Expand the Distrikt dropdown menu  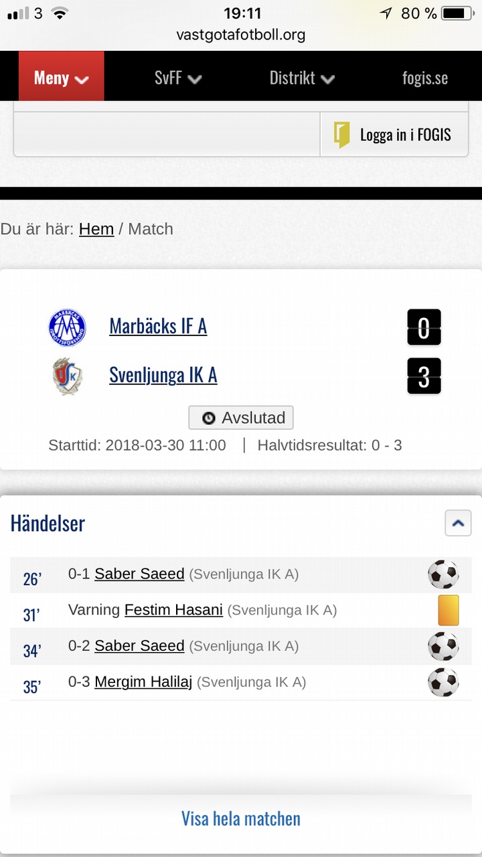[301, 78]
